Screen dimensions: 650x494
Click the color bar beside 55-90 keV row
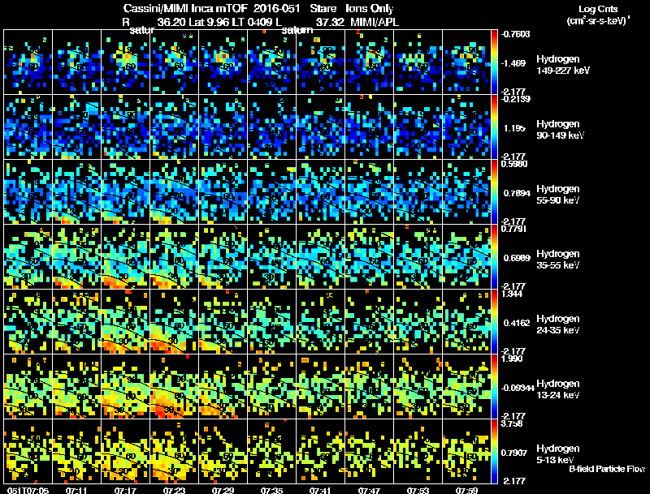[x=494, y=192]
